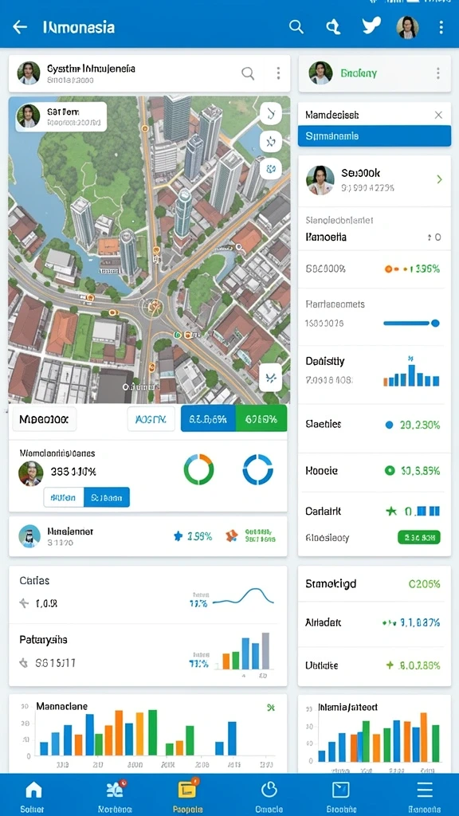This screenshot has width=459, height=816.
Task: Open search from the top app bar
Action: point(296,27)
